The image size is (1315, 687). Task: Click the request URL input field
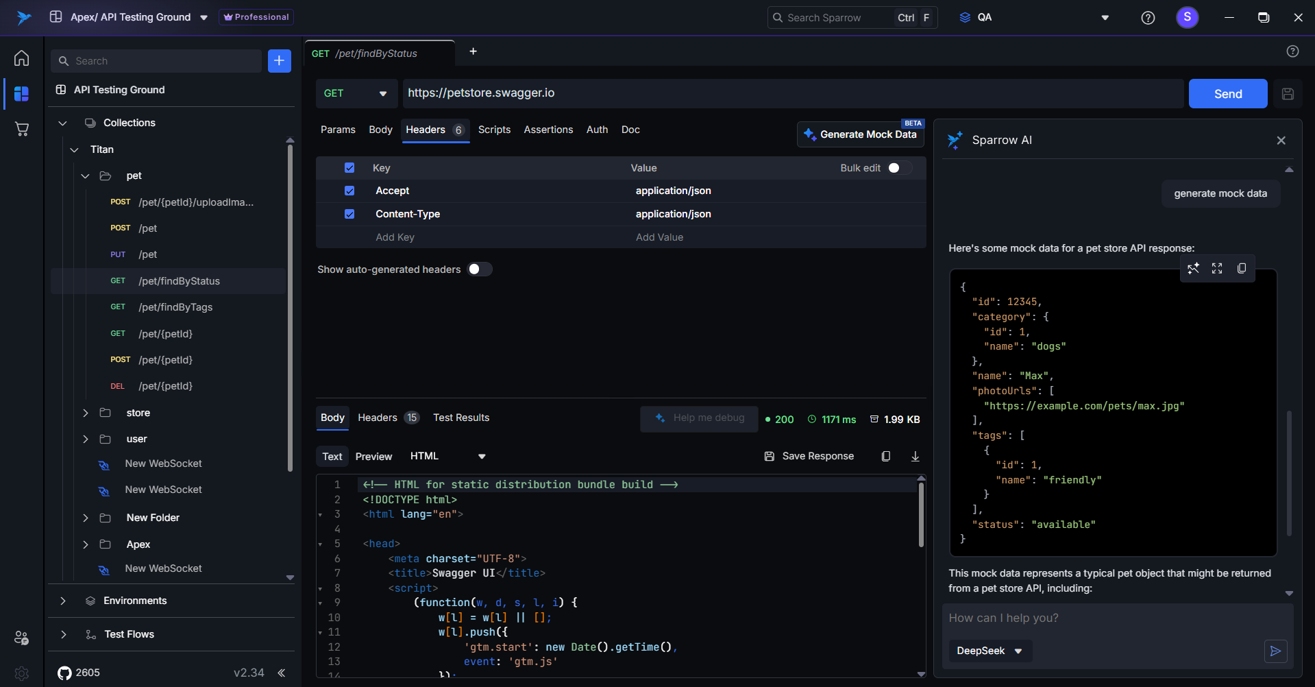tap(791, 93)
